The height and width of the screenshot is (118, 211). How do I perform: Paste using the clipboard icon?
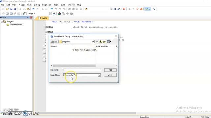coord(28,9)
